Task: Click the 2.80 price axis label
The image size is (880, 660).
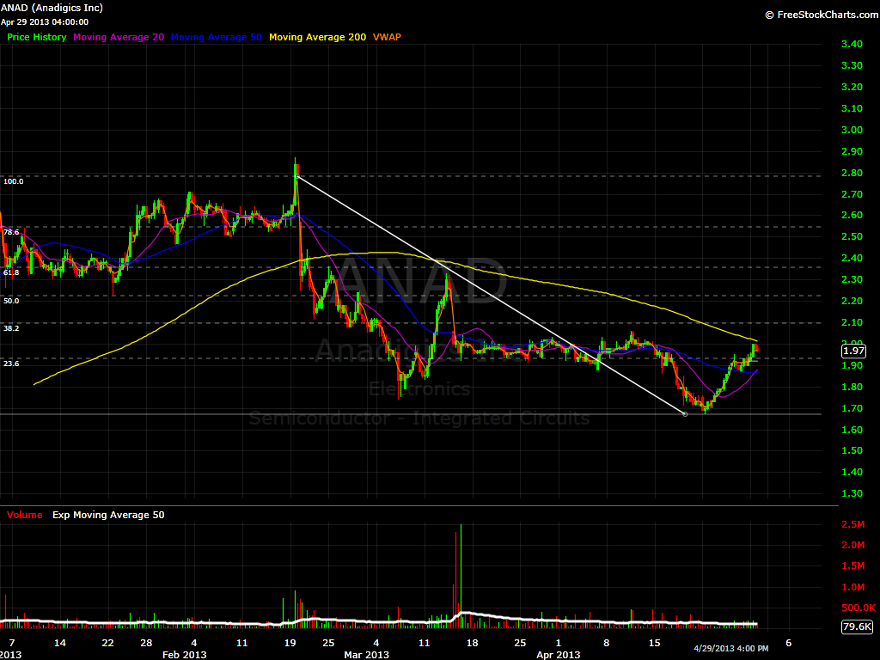Action: click(852, 173)
